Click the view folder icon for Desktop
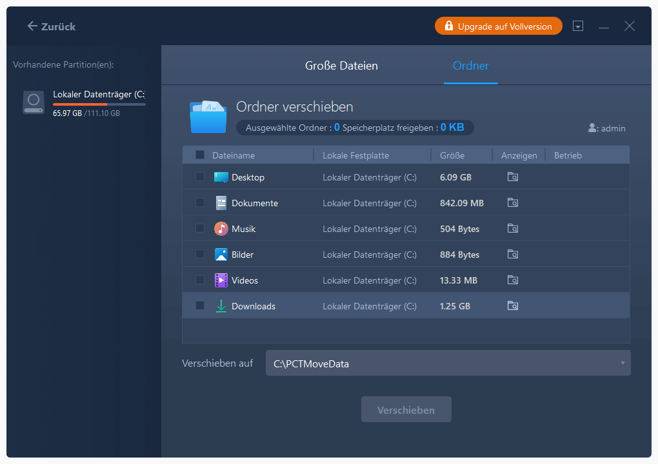Screen dimensions: 658x464 tap(512, 177)
